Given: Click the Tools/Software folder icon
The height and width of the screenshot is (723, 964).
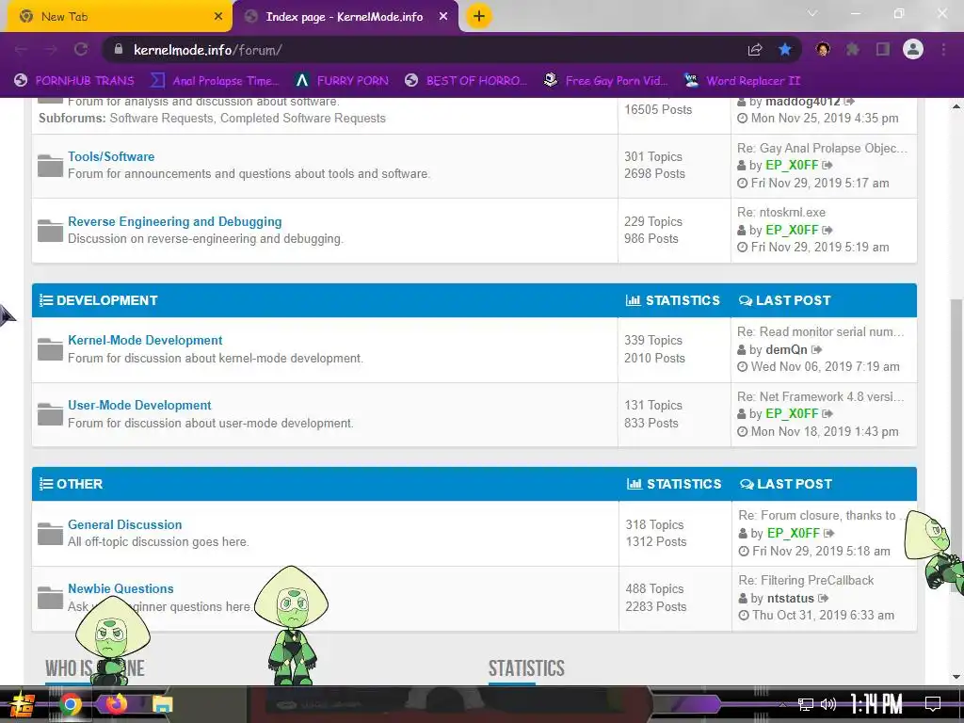Looking at the screenshot, I should pos(50,166).
